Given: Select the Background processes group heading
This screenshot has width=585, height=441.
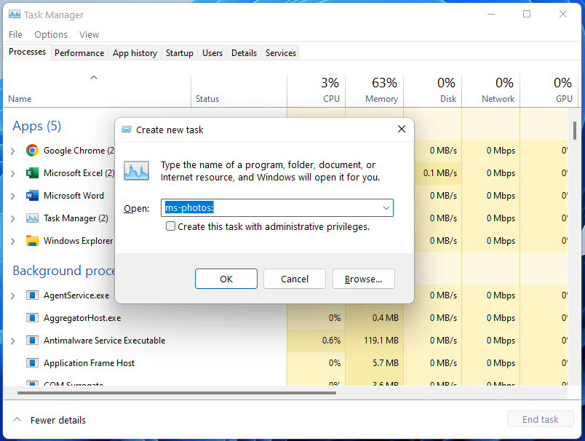Looking at the screenshot, I should [x=64, y=271].
